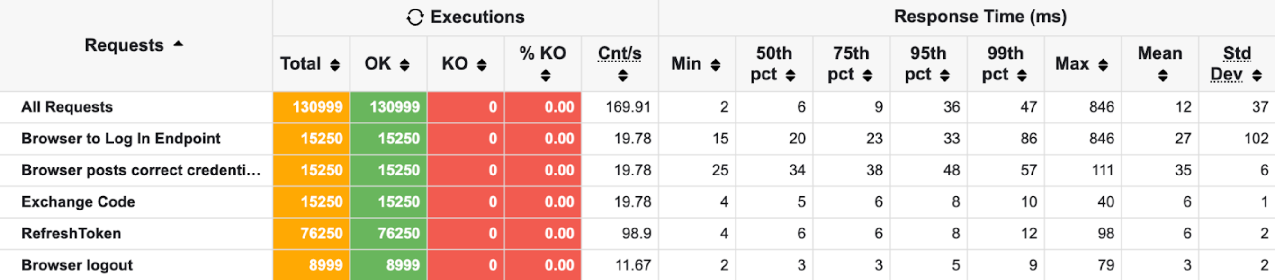Sort the KO column with its arrows
The image size is (1275, 280).
(482, 64)
